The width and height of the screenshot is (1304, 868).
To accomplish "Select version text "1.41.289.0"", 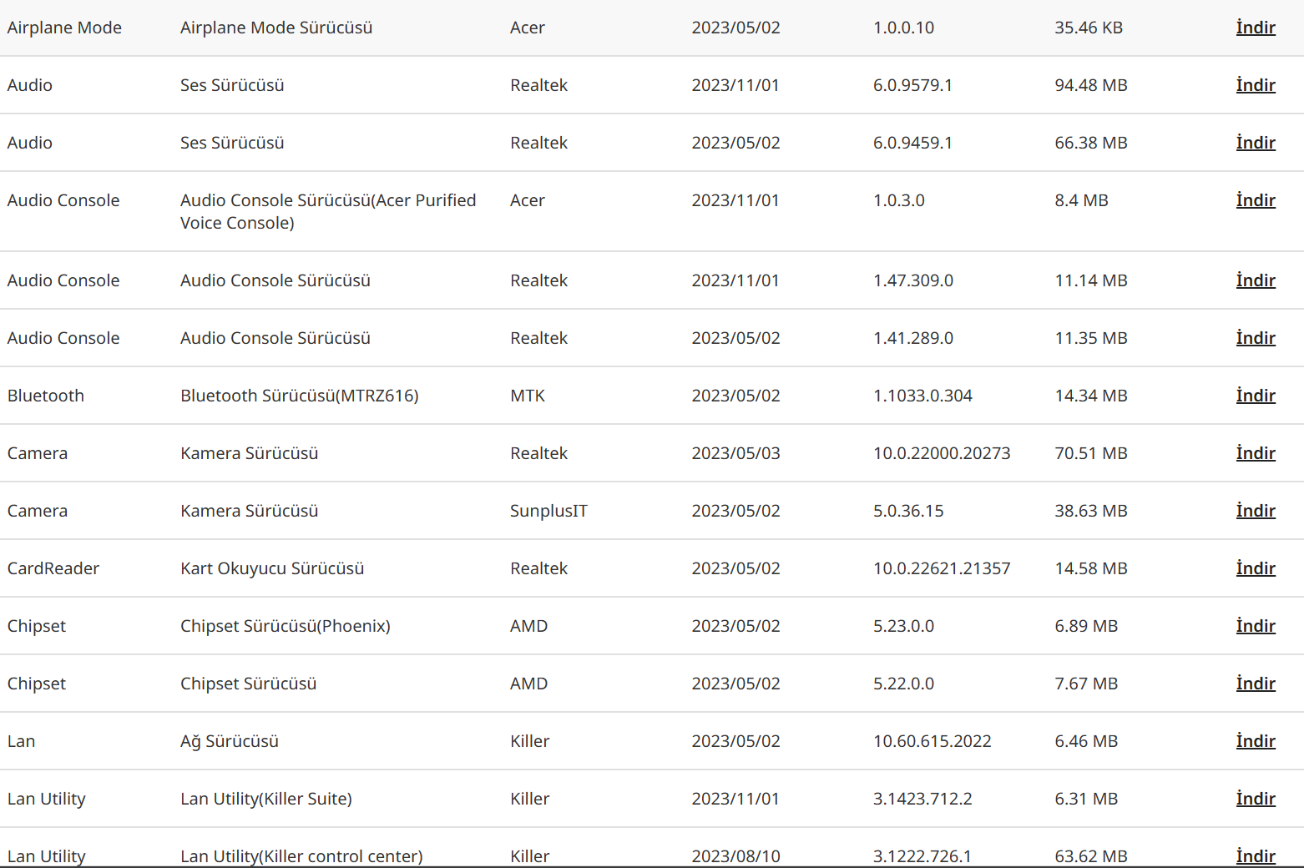I will (913, 338).
